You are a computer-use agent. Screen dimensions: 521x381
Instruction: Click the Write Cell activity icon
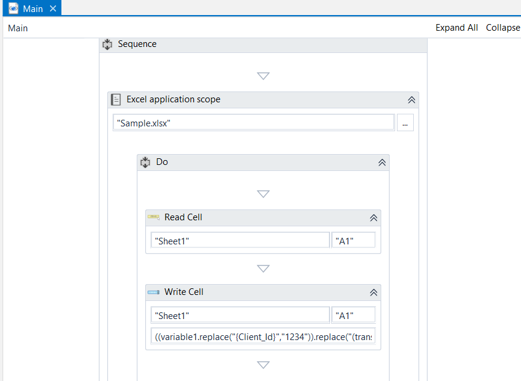(x=154, y=292)
